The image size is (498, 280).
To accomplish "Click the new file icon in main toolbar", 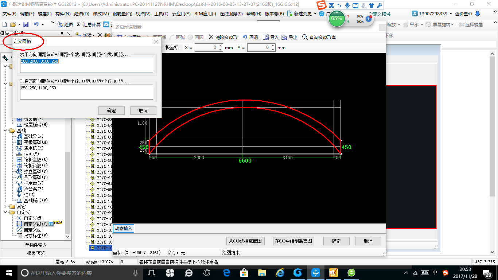I will [5, 24].
